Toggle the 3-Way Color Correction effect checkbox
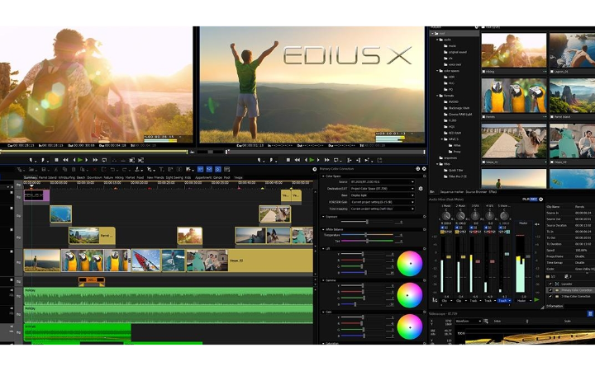Image resolution: width=595 pixels, height=371 pixels. point(551,297)
